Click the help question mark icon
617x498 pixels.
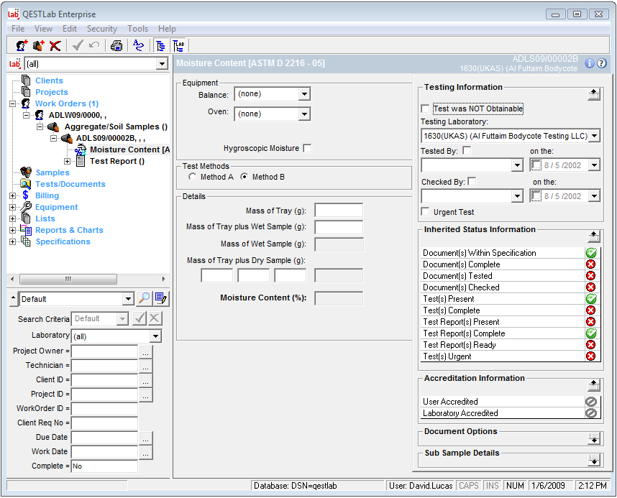pyautogui.click(x=602, y=63)
